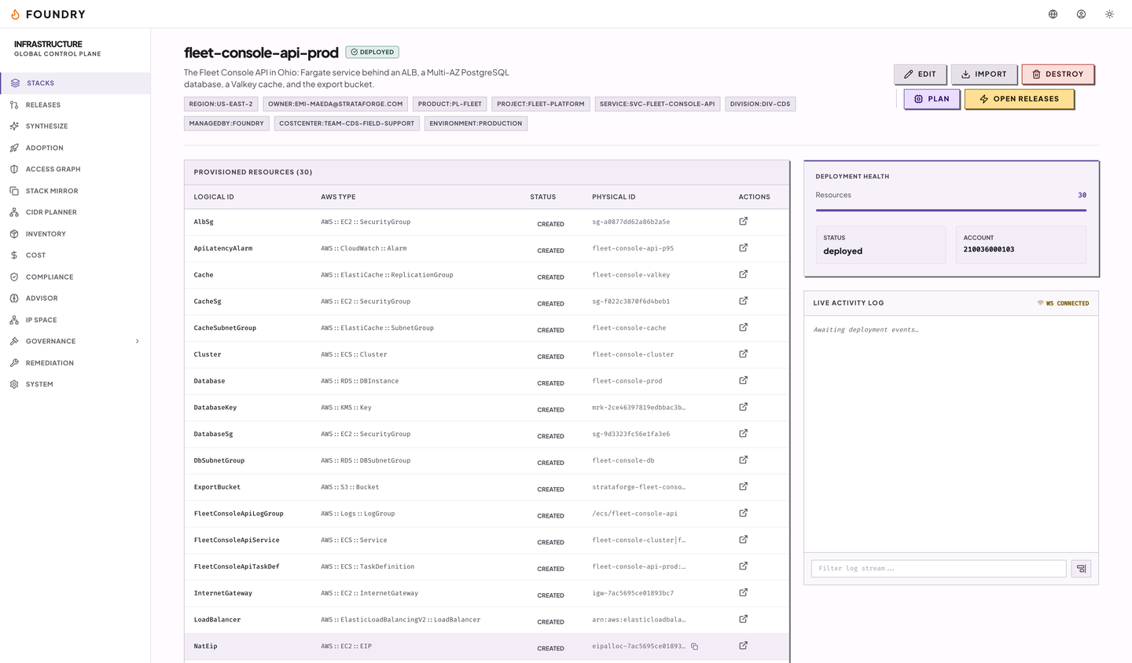Click the Foundry flame logo
The width and height of the screenshot is (1132, 663).
[x=15, y=14]
